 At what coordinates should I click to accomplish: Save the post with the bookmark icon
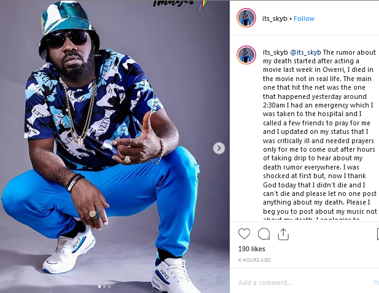coord(378,234)
